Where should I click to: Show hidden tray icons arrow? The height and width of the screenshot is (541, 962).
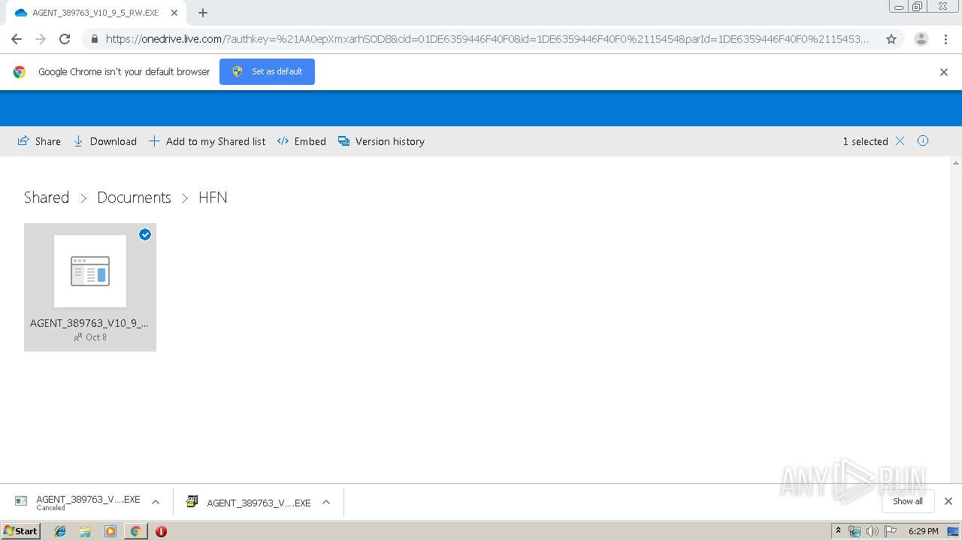tap(839, 531)
